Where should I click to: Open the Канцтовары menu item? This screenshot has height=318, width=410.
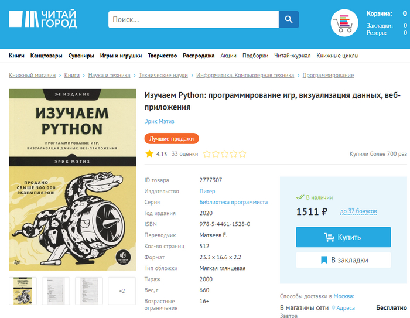coord(46,56)
